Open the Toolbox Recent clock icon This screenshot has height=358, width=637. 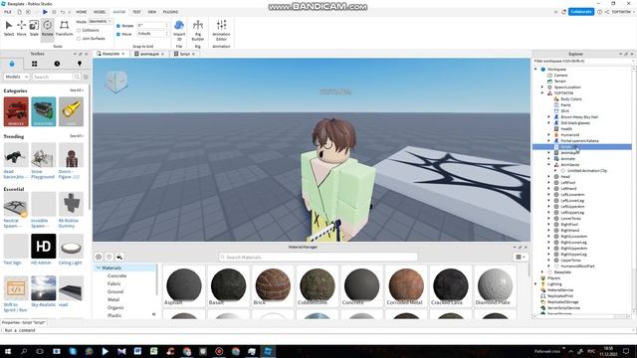coord(57,64)
